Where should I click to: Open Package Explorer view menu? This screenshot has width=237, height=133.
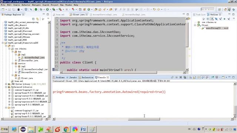pos(48,18)
